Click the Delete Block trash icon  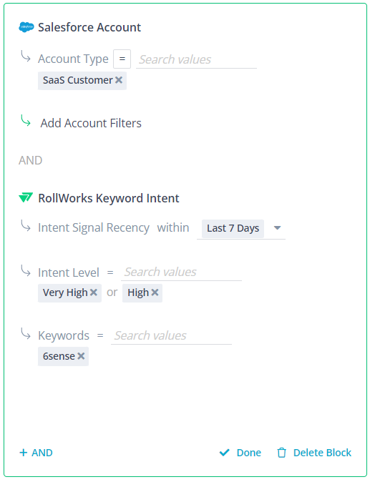pyautogui.click(x=281, y=453)
